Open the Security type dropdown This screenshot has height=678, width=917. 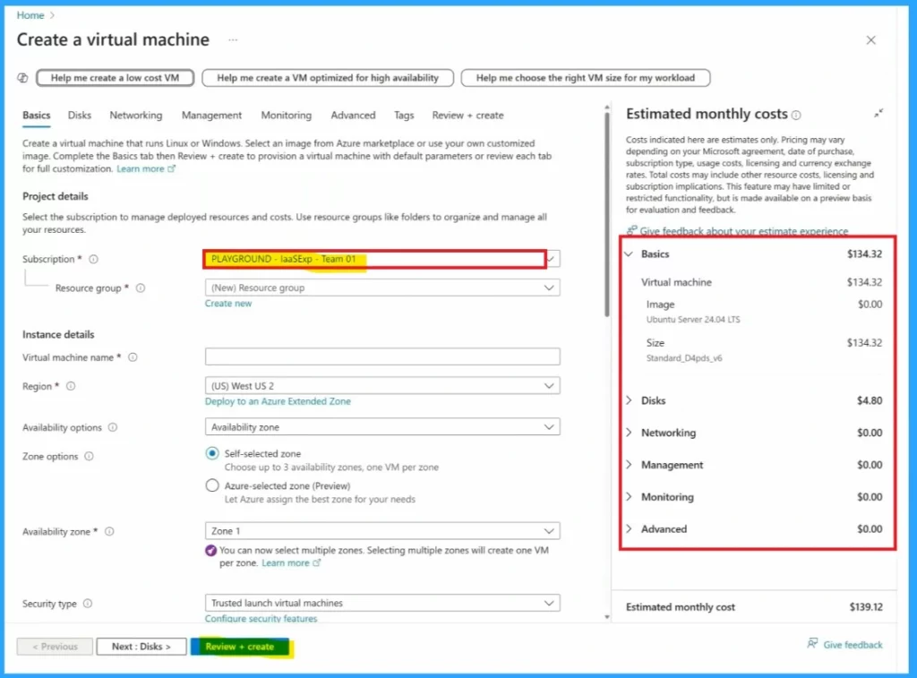point(381,603)
